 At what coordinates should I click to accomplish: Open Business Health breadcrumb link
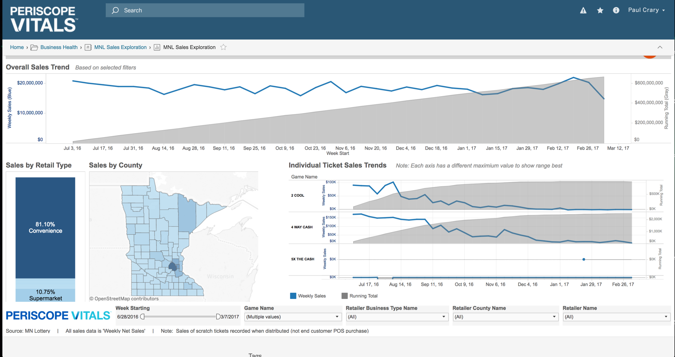click(59, 47)
